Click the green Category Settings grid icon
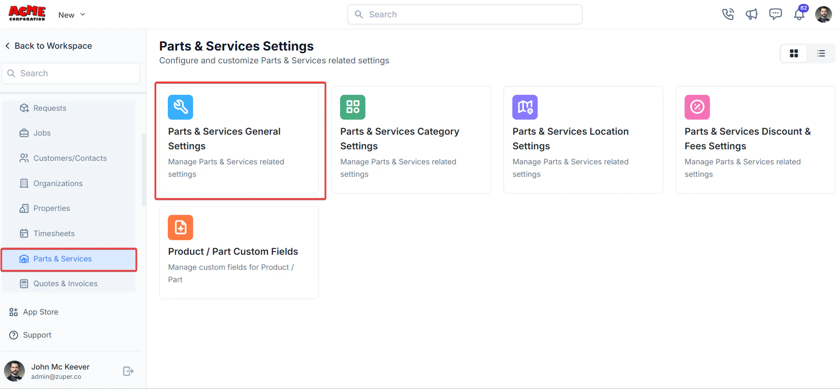Viewport: 840px width, 389px height. point(353,107)
